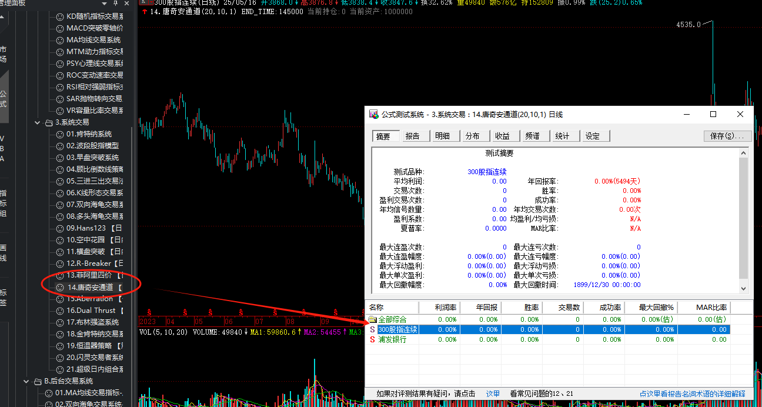This screenshot has width=762, height=407.
Task: Select 11.横盘突破 in the tree
Action: pos(95,252)
